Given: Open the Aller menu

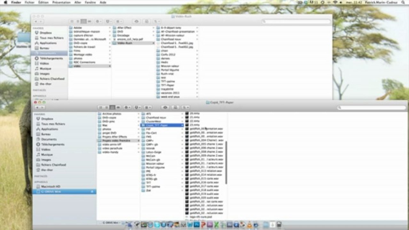Looking at the screenshot, I should [x=78, y=2].
